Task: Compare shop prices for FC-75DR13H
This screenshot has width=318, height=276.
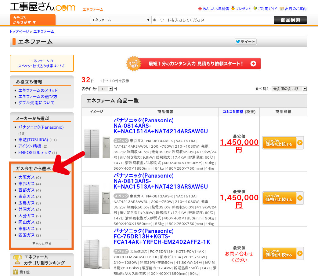Action: 283,253
